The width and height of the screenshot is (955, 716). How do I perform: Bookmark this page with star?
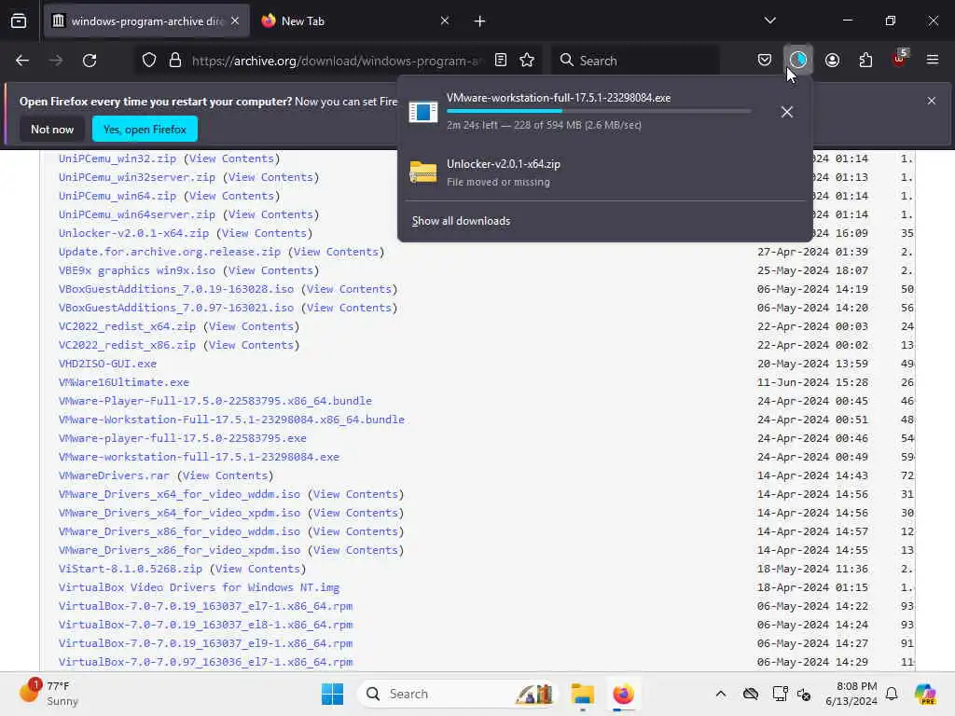528,61
